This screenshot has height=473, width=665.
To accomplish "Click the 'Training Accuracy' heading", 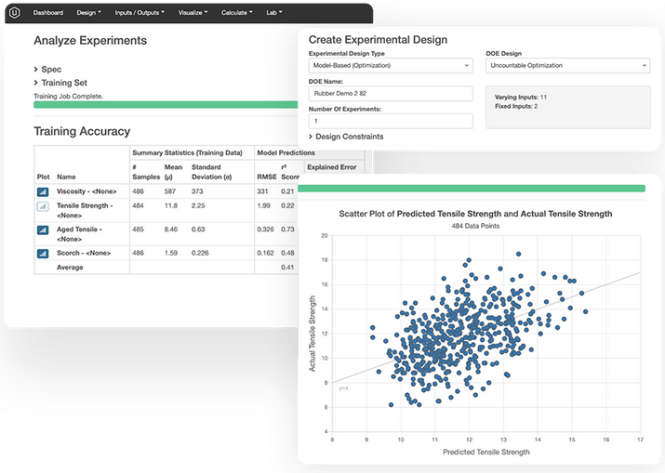I will coord(82,131).
